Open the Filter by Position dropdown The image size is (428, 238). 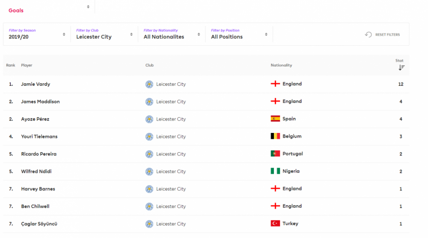(x=239, y=34)
